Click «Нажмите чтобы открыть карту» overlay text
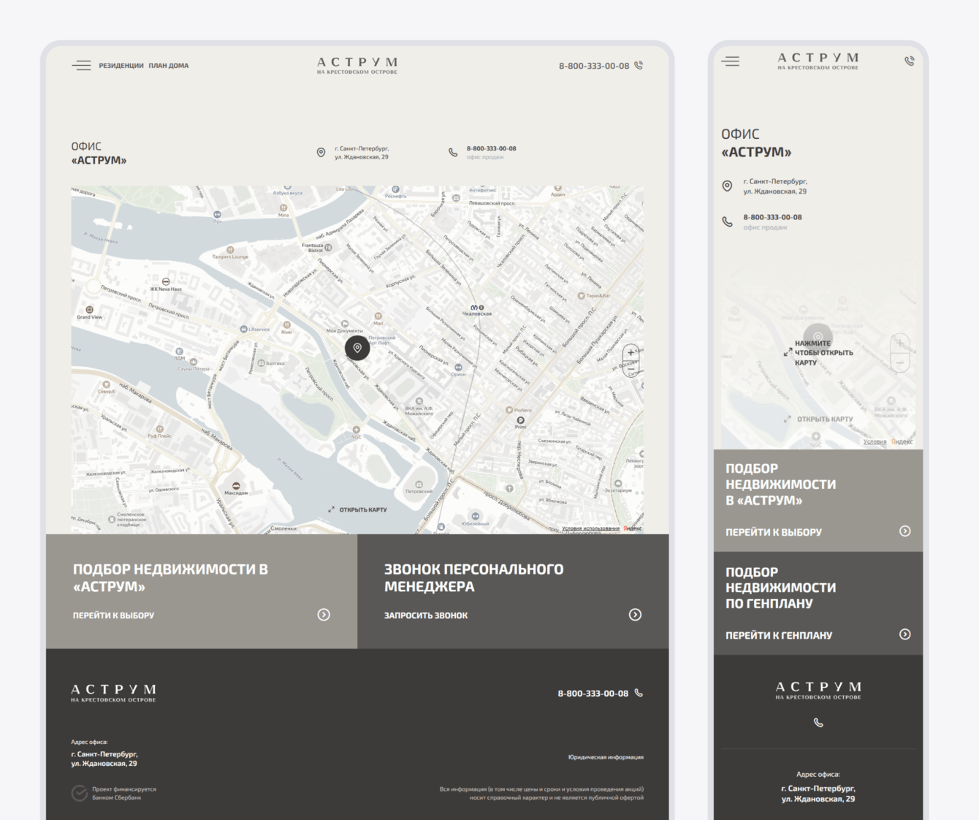The height and width of the screenshot is (820, 979). pyautogui.click(x=823, y=353)
